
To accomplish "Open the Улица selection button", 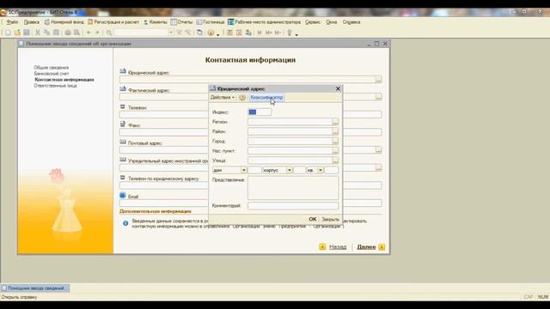I will pos(335,161).
